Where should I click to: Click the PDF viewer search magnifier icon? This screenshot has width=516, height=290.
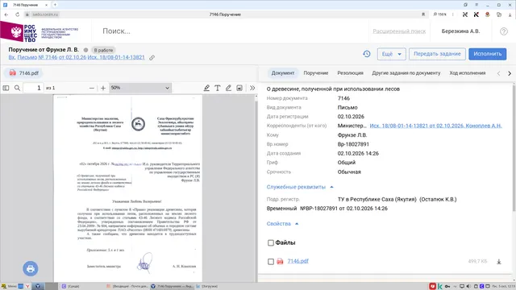click(x=17, y=88)
